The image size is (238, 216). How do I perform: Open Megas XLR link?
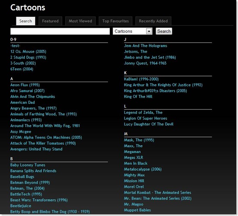134,158
